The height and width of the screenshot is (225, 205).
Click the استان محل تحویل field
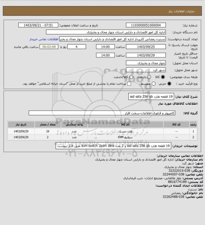(146, 63)
